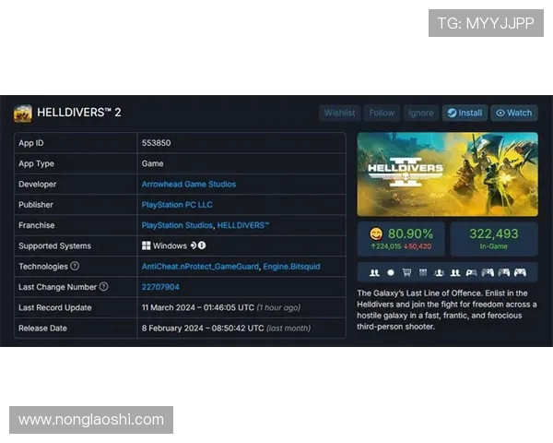The image size is (553, 443).
Task: Click the first category icon under ratings
Action: coord(373,273)
